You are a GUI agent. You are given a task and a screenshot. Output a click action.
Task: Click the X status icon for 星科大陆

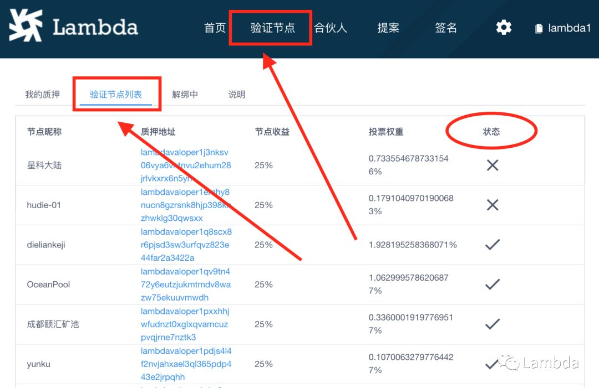(x=493, y=165)
